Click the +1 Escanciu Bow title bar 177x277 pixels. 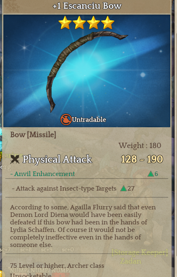(87, 6)
